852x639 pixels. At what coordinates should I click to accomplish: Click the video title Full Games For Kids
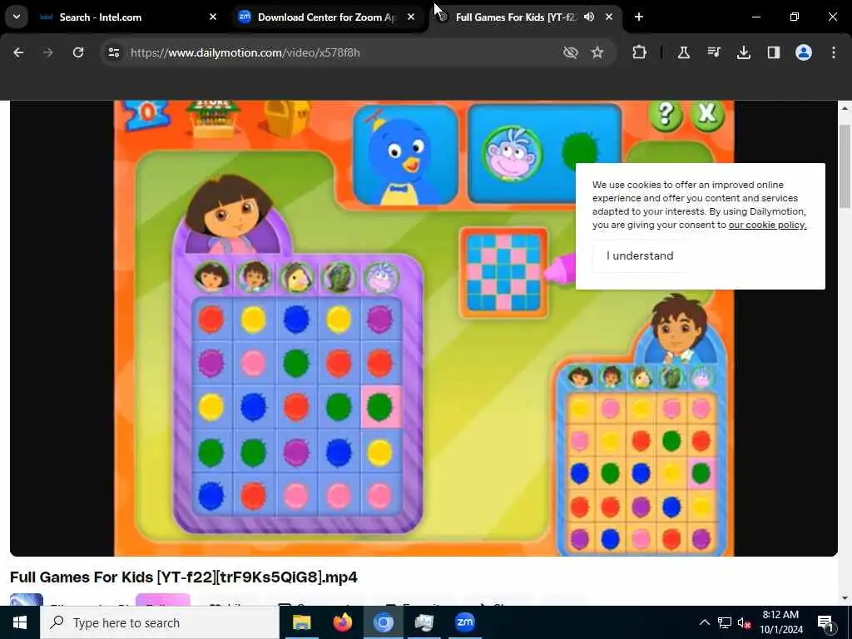(x=184, y=577)
